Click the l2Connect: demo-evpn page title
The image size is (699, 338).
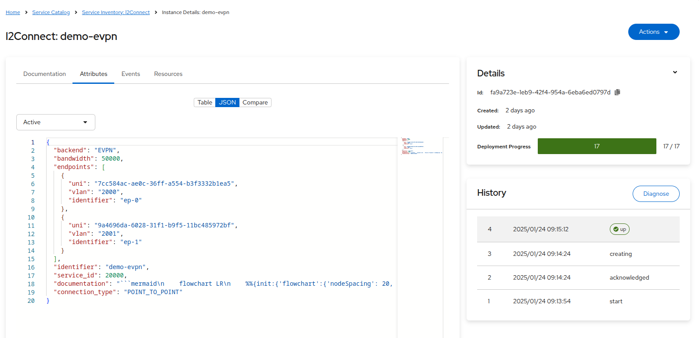62,36
